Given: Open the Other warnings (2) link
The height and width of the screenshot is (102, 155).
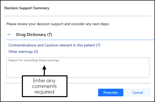Looking at the screenshot, I should pos(23,52).
